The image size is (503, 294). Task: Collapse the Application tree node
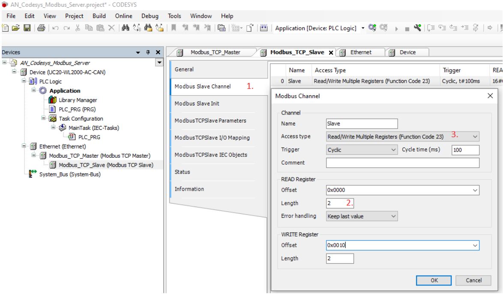[34, 90]
